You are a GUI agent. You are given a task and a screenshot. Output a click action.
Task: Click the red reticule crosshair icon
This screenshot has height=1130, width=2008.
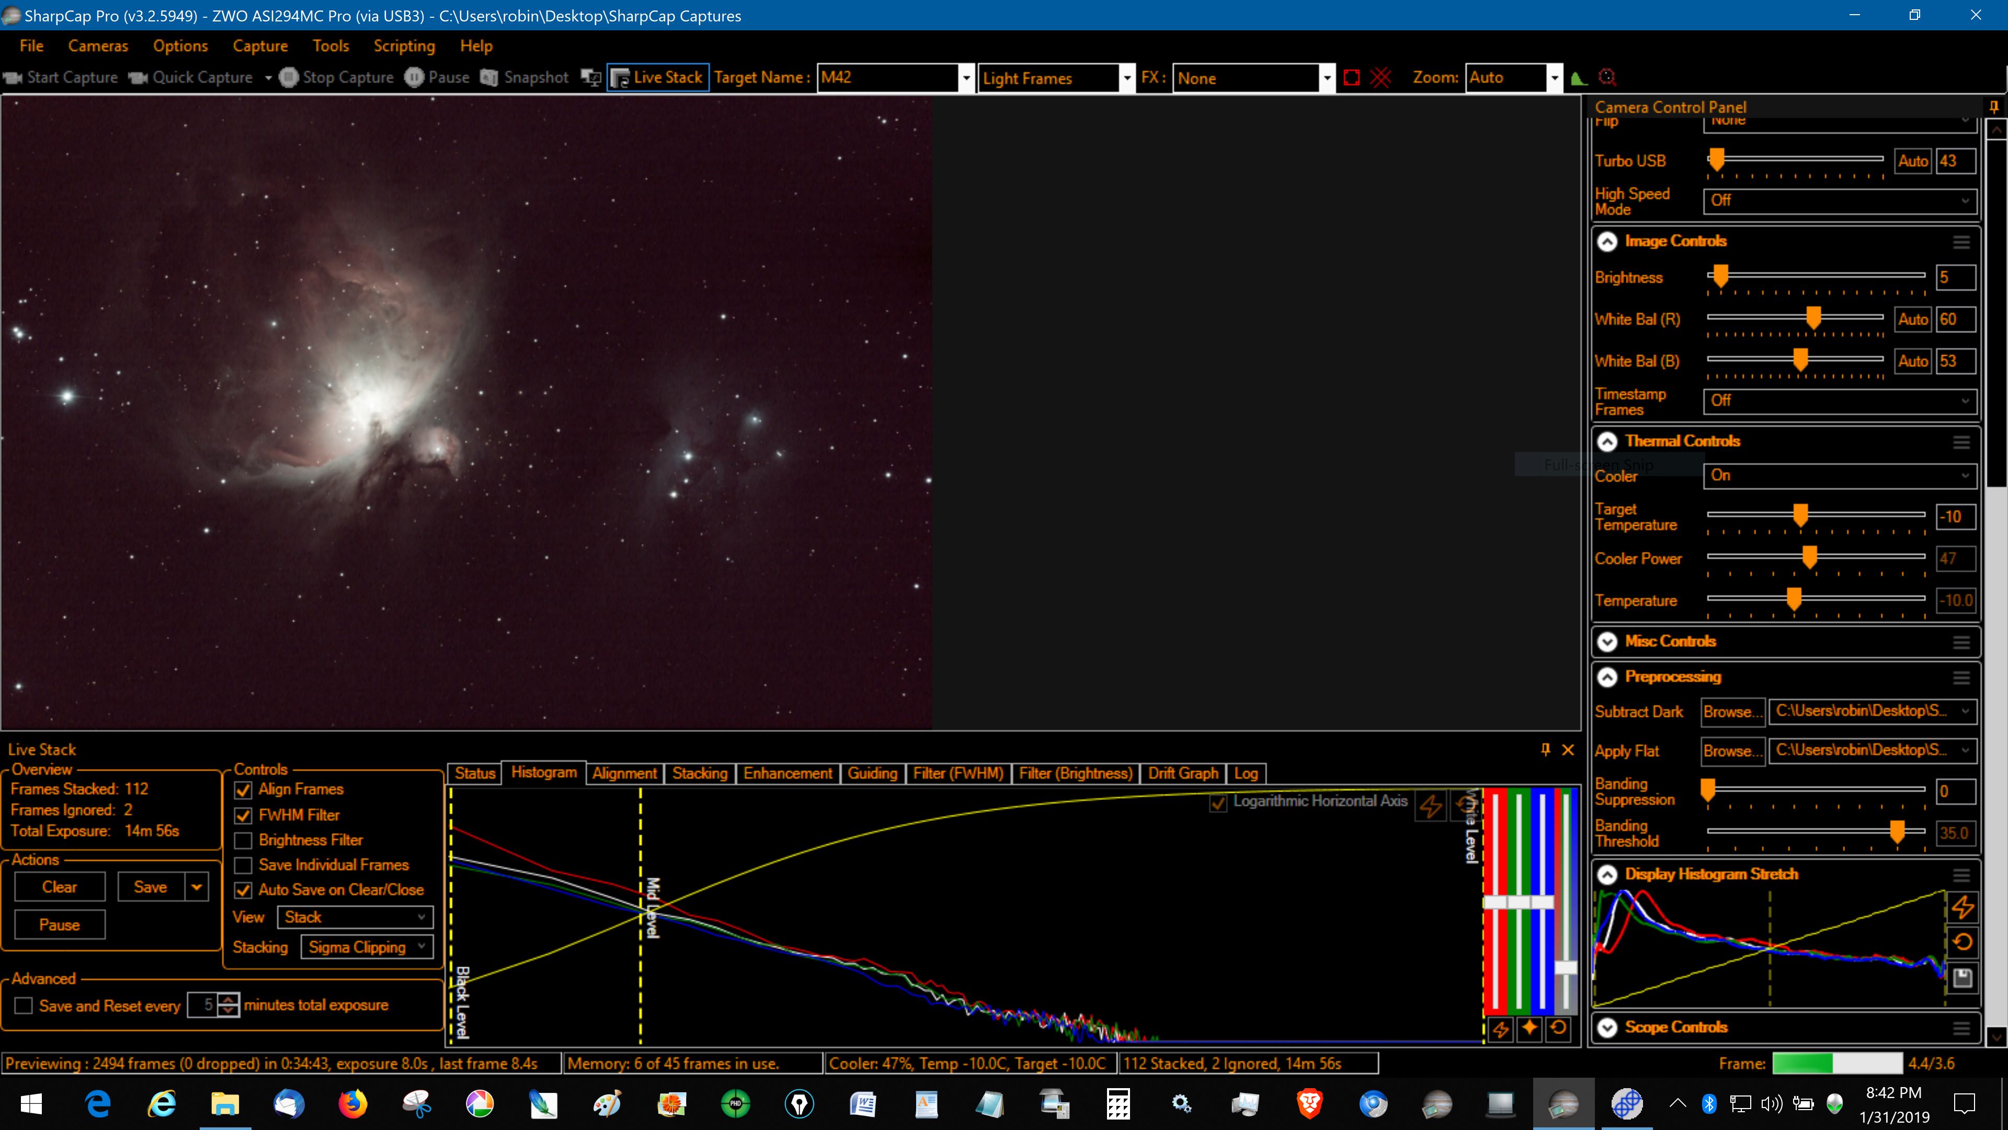[x=1380, y=77]
